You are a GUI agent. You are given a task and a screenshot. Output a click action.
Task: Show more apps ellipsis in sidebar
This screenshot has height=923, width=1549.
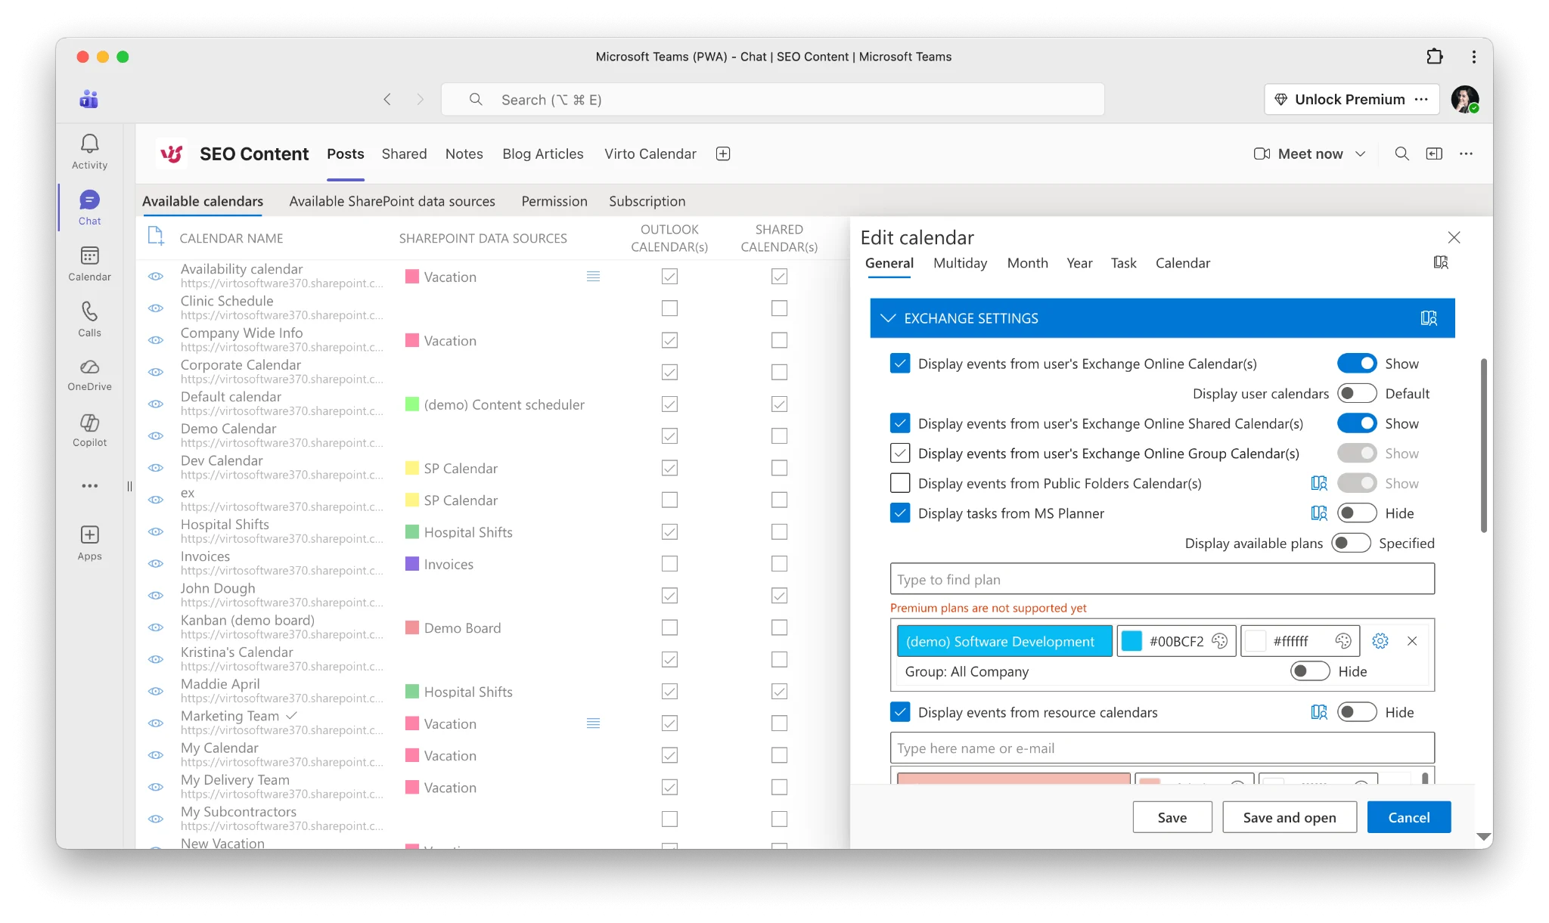click(x=89, y=486)
